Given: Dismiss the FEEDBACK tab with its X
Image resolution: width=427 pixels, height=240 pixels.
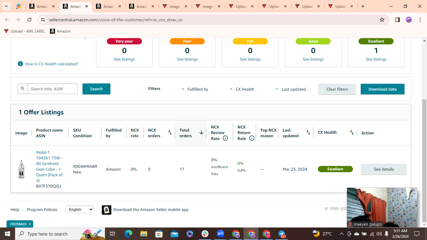Looking at the screenshot, I should 30,224.
